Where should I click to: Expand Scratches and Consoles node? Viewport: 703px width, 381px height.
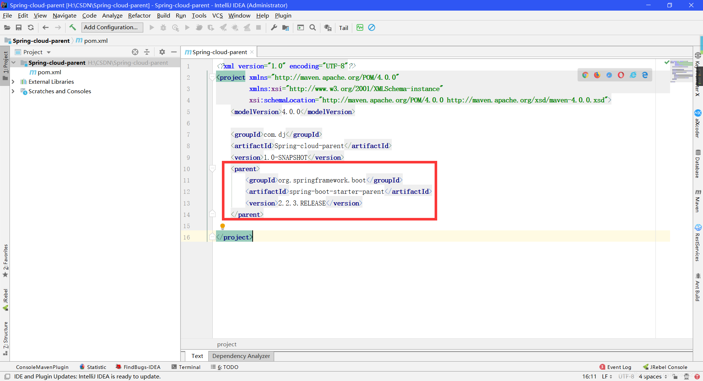(x=13, y=91)
